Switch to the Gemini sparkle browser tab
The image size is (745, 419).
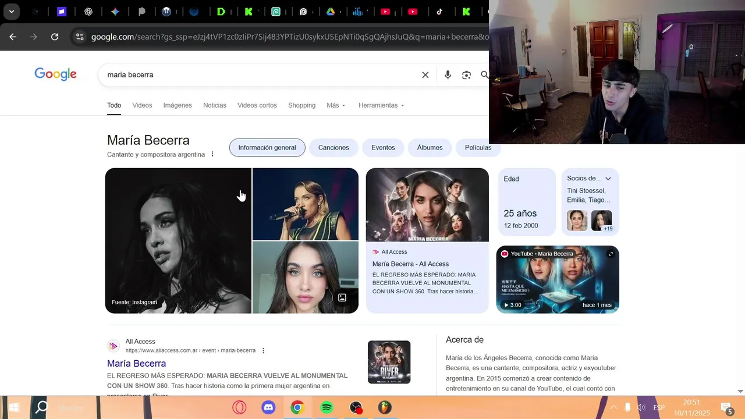115,12
